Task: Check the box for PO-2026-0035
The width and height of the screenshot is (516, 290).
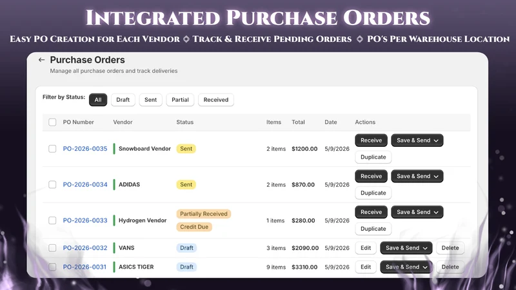Action: click(x=52, y=149)
